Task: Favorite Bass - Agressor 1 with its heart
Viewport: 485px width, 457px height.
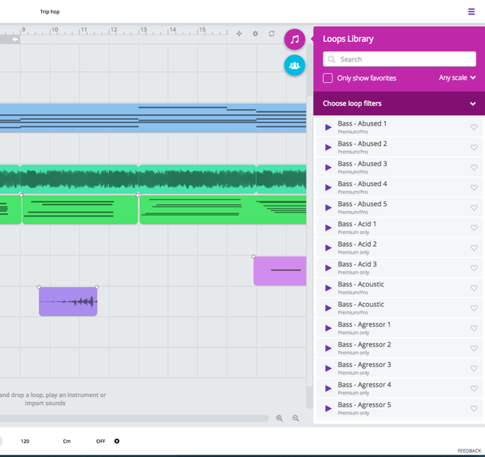Action: pos(474,328)
